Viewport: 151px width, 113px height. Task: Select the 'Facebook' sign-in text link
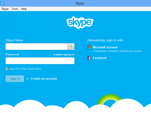coord(99,58)
